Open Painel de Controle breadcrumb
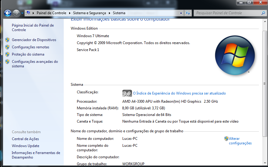The image size is (268, 167). tap(51, 13)
